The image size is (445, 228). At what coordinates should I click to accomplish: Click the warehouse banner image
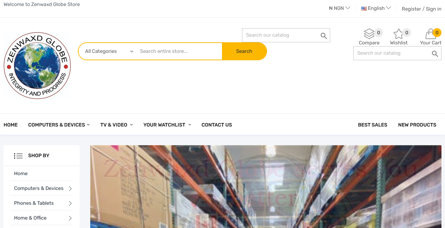coord(266,186)
